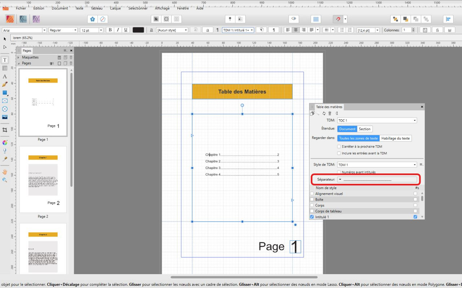Uncheck Intitulé 1 page number checkbox
Viewport: 462px width, 288px height.
415,217
